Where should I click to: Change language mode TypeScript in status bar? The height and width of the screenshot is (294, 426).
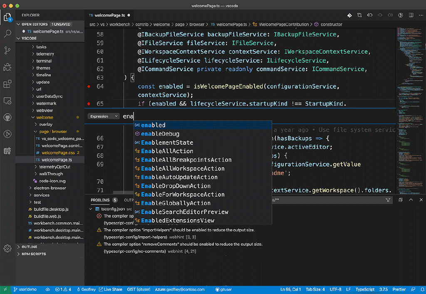coord(365,290)
